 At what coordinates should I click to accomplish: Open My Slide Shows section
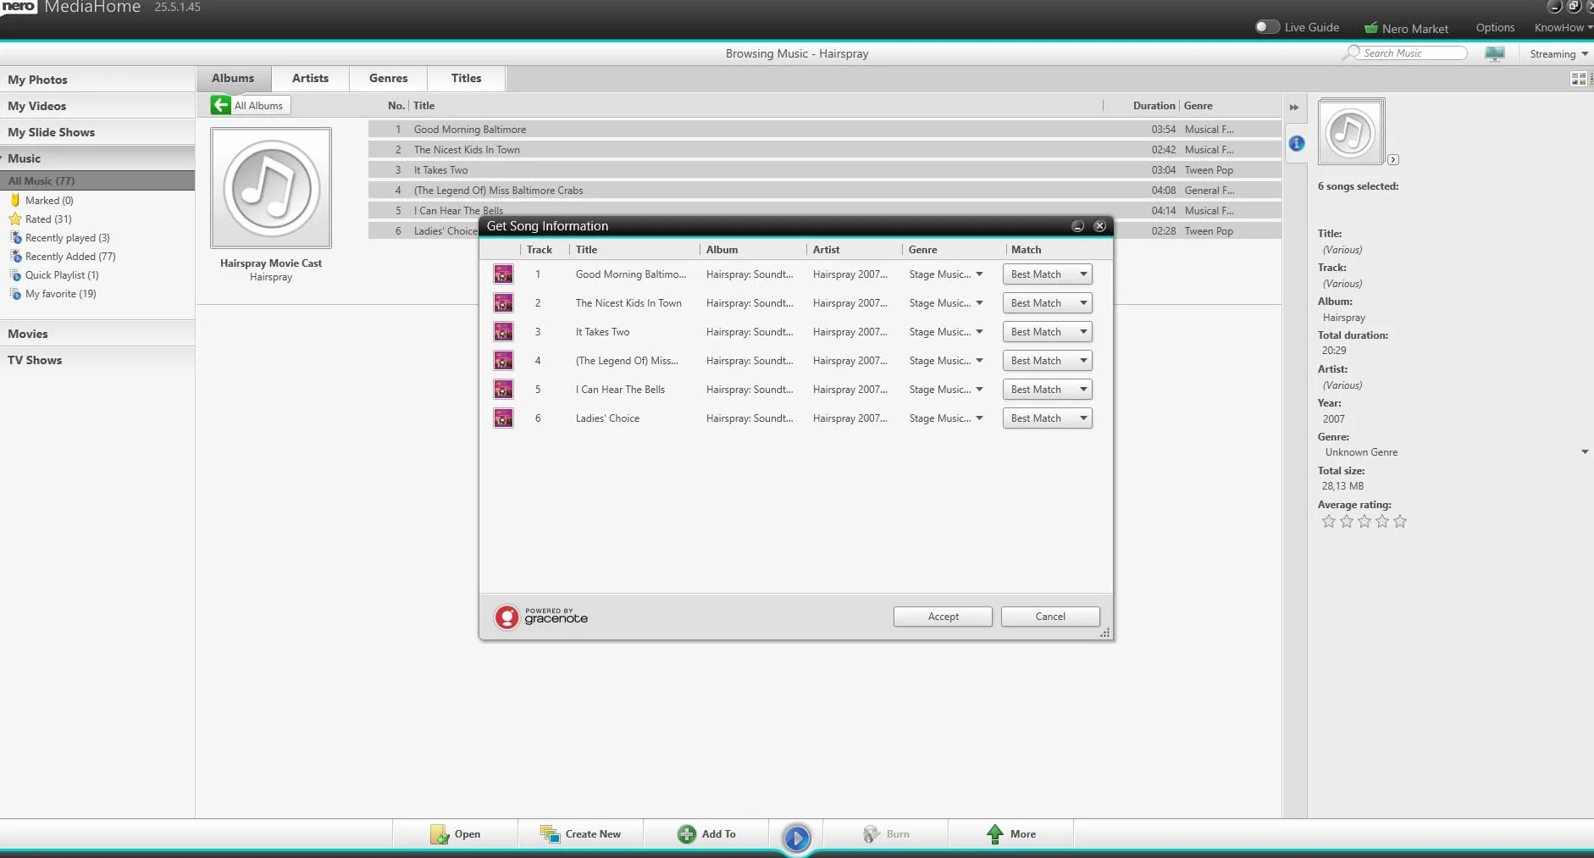click(97, 132)
